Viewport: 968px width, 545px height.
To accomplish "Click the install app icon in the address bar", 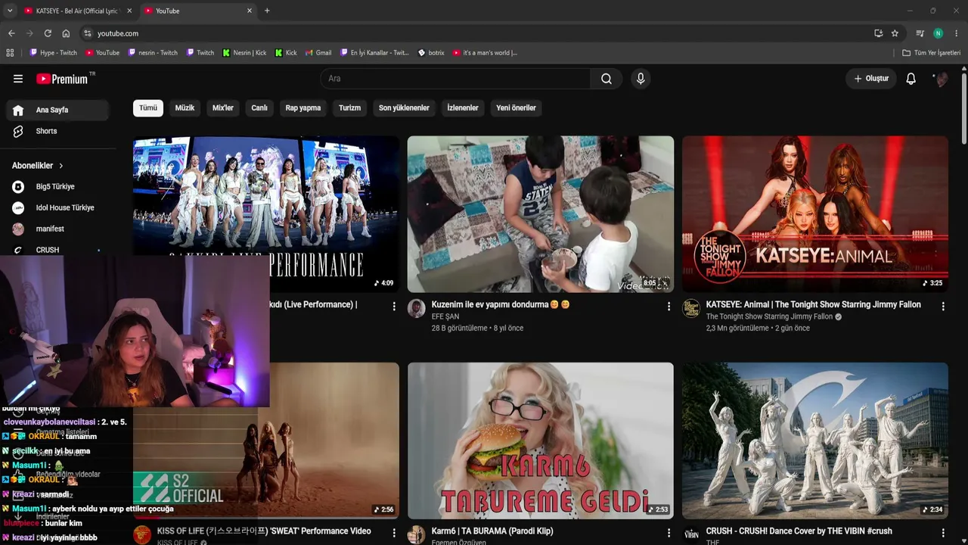I will [878, 33].
